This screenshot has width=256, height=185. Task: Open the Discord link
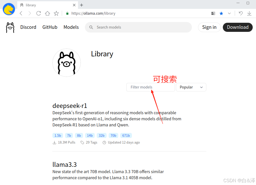(x=28, y=27)
